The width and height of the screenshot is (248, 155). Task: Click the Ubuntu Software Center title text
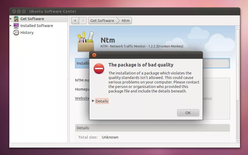click(x=53, y=11)
